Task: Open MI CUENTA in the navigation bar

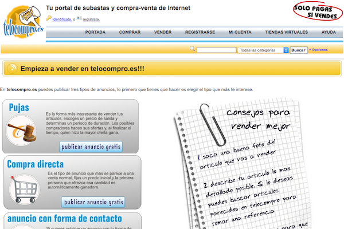Action: point(240,32)
